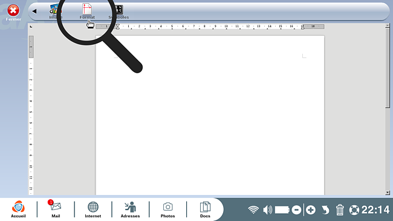
Task: Check the battery indicator
Action: tap(282, 209)
